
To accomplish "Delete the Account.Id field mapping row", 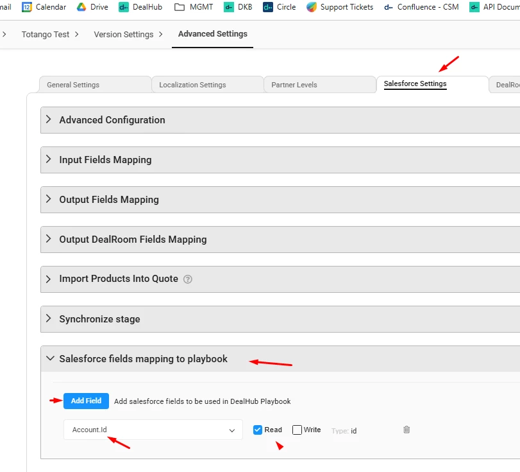I will point(407,430).
